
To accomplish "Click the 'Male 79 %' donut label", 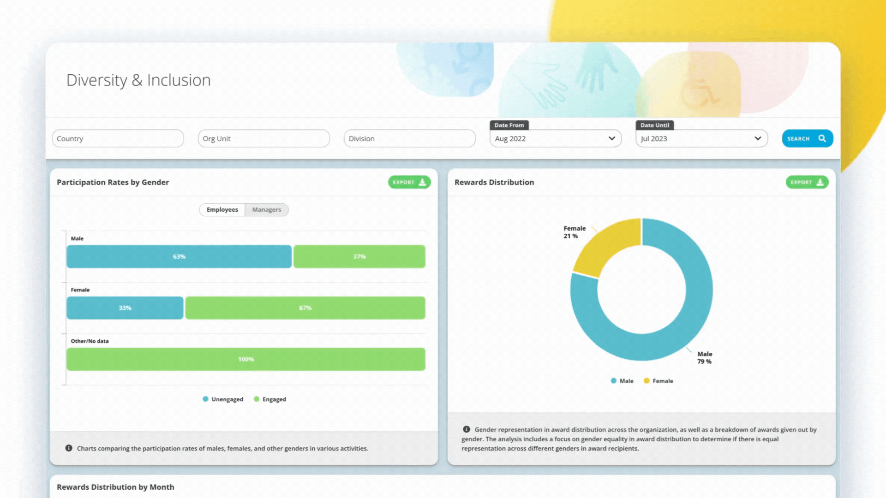I will pyautogui.click(x=705, y=358).
